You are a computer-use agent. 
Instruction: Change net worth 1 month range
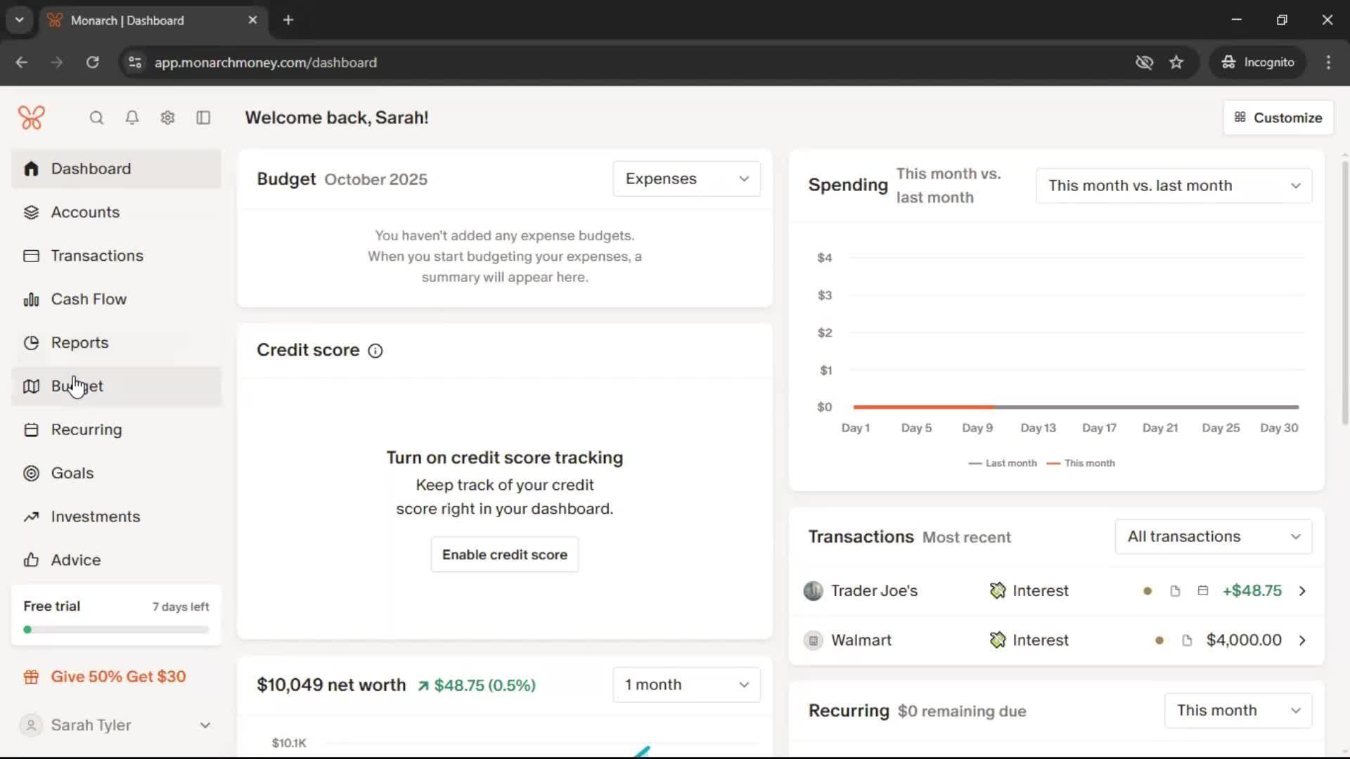686,685
